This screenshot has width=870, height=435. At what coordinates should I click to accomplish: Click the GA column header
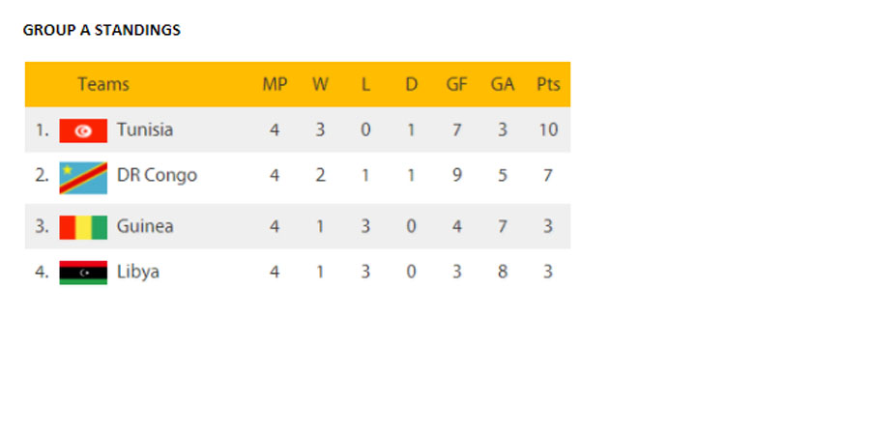tap(503, 84)
